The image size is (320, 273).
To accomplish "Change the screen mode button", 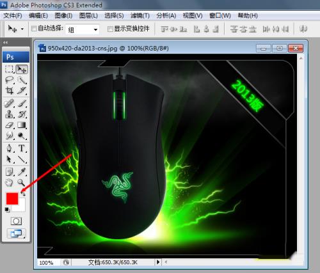I will tap(16, 233).
